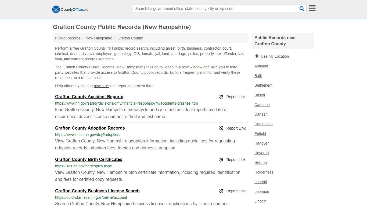Click the nh.gov accidents-crashes URL

[127, 103]
